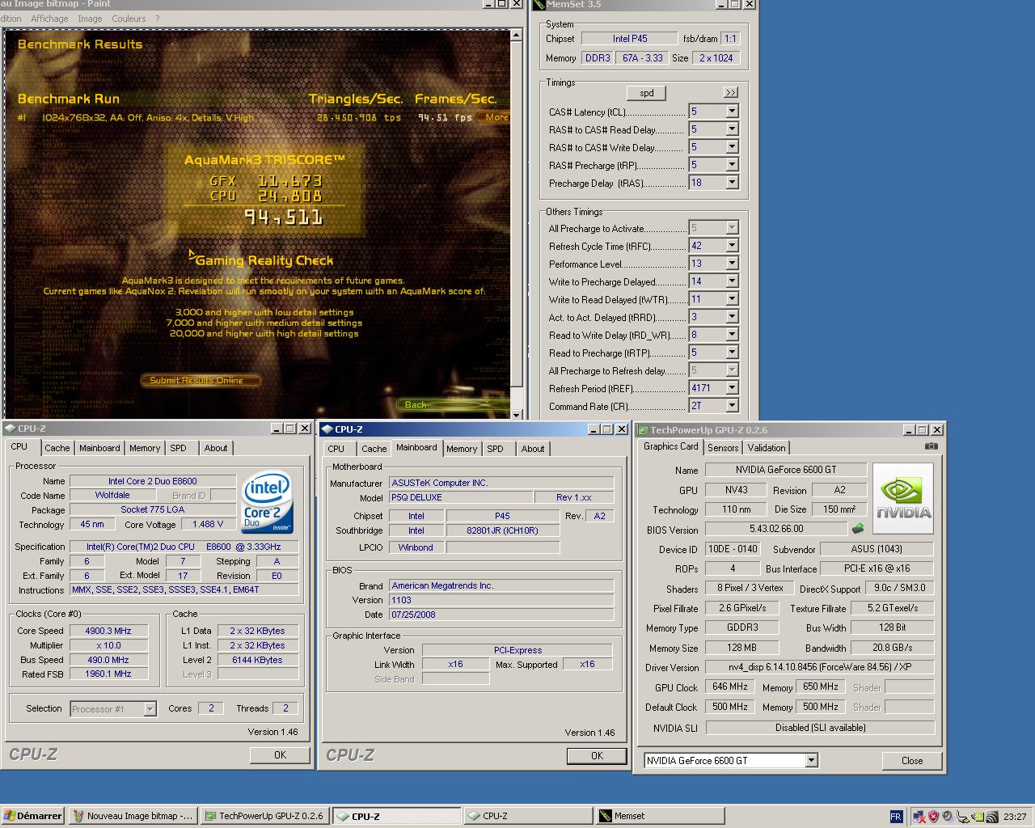Open the RAS# to CAS# Read Delay dropdown

pos(732,129)
